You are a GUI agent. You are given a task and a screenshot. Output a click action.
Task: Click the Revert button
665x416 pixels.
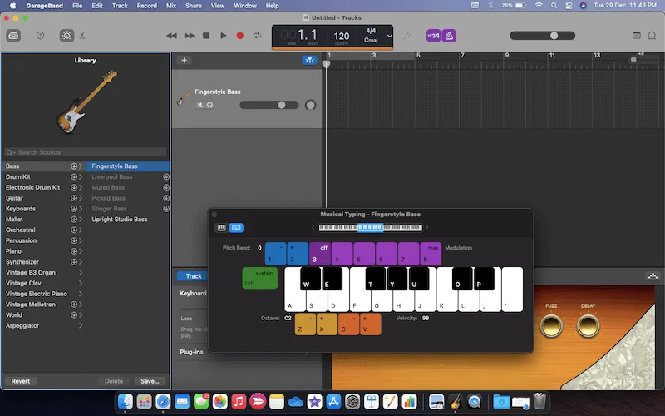pos(20,381)
